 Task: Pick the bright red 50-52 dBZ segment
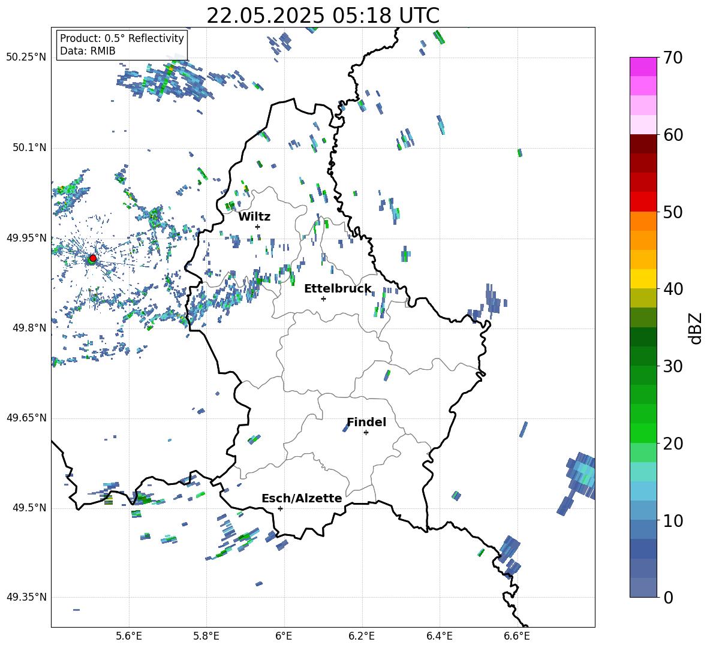tap(643, 202)
